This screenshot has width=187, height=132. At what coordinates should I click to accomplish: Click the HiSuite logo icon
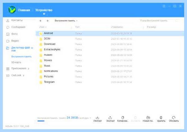tap(12, 10)
